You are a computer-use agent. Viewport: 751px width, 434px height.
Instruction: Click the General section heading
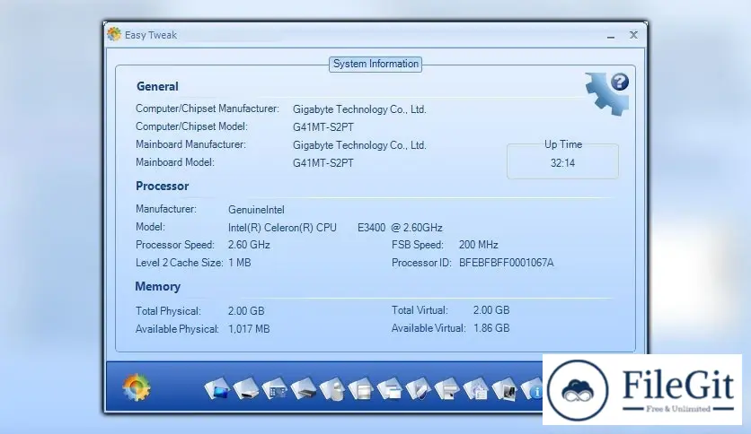157,86
